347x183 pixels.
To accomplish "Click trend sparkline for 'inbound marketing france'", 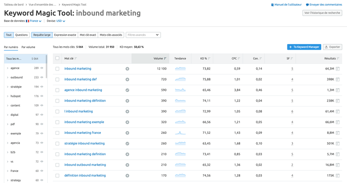I will [x=180, y=133].
